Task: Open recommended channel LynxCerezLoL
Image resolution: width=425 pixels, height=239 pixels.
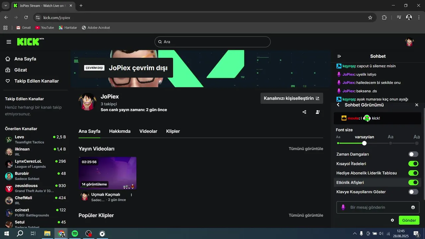Action: coord(36,164)
